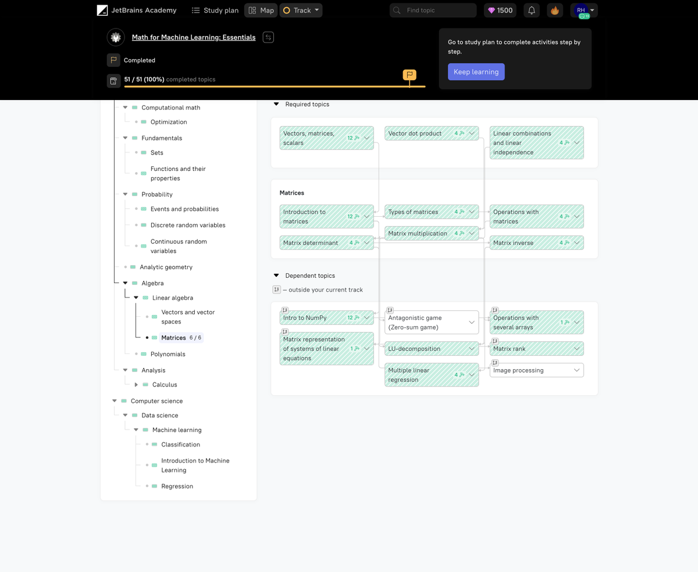Expand the Vectors, matrices, scalars card chevron
Screen dimensions: 698x572
tap(366, 138)
